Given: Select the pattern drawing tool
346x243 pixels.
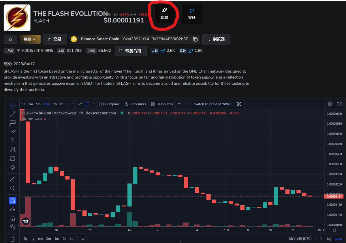Looking at the screenshot, I should (x=13, y=150).
